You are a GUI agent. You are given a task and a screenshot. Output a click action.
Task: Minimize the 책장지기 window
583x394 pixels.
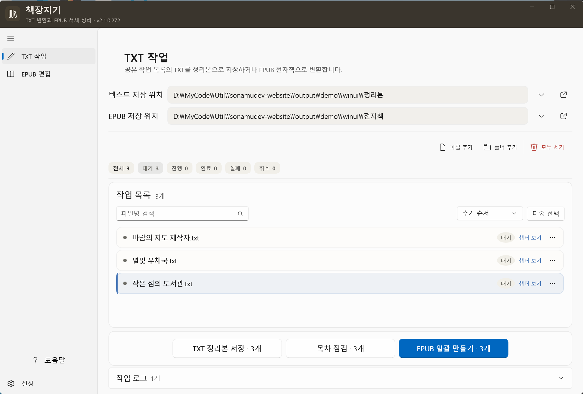532,7
